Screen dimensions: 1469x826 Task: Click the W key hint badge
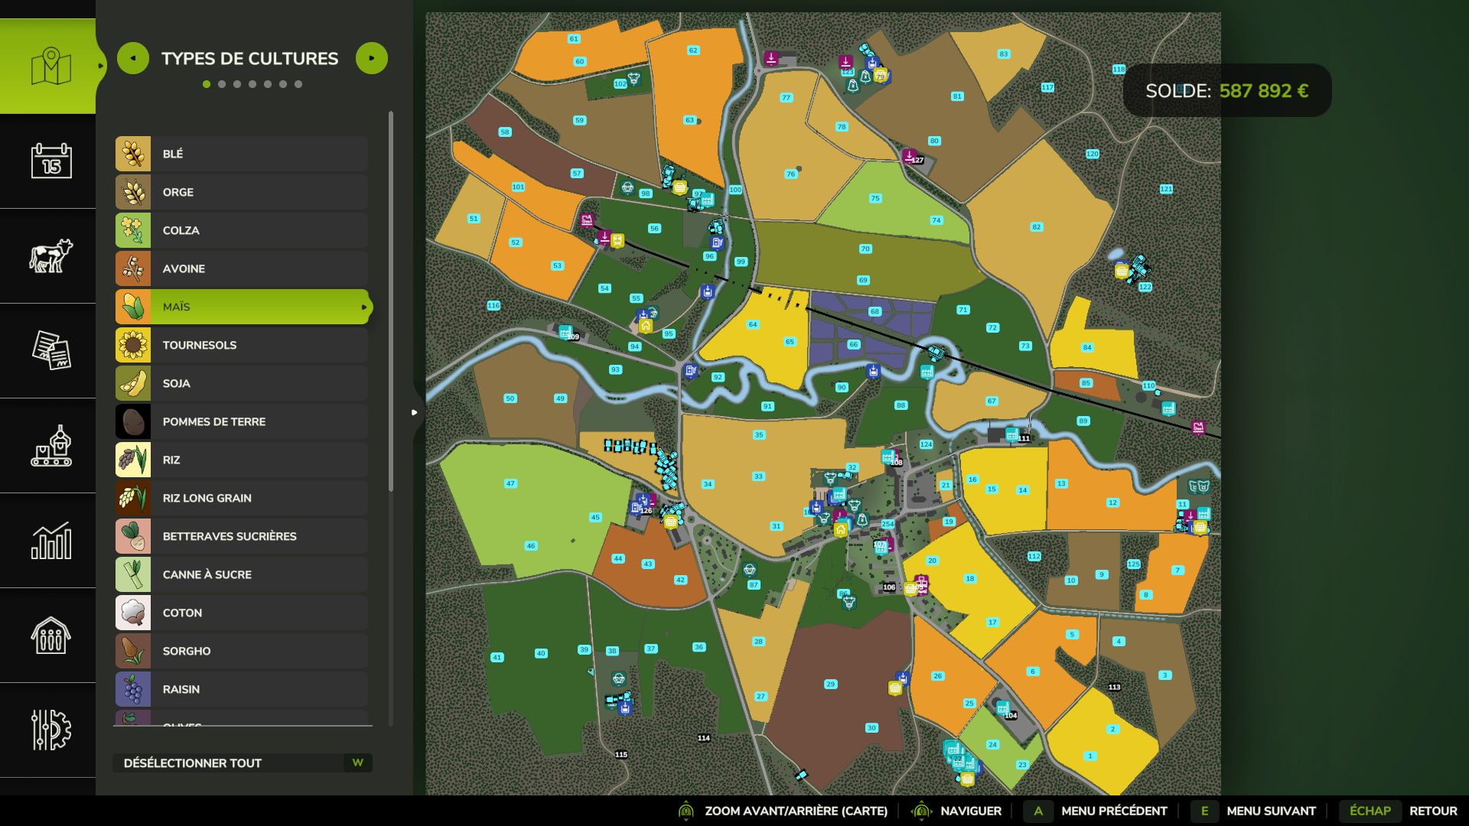coord(357,763)
